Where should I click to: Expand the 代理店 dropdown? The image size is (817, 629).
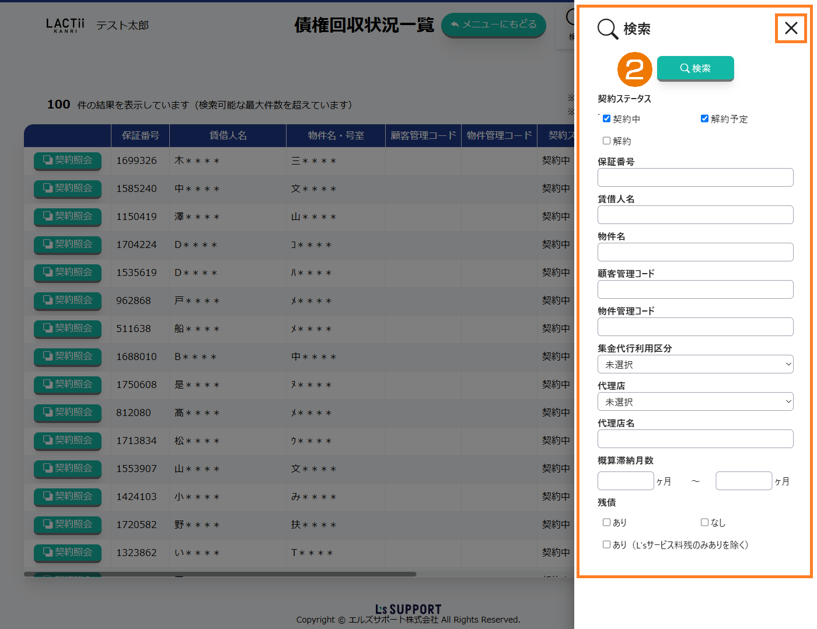[x=695, y=402]
